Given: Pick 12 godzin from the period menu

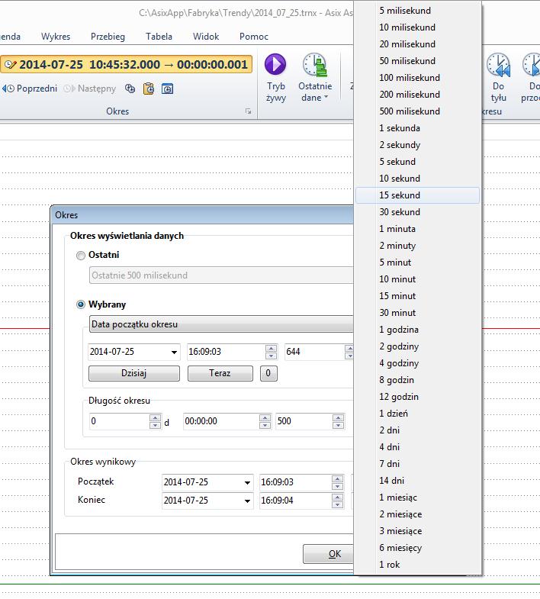Looking at the screenshot, I should pyautogui.click(x=417, y=397).
